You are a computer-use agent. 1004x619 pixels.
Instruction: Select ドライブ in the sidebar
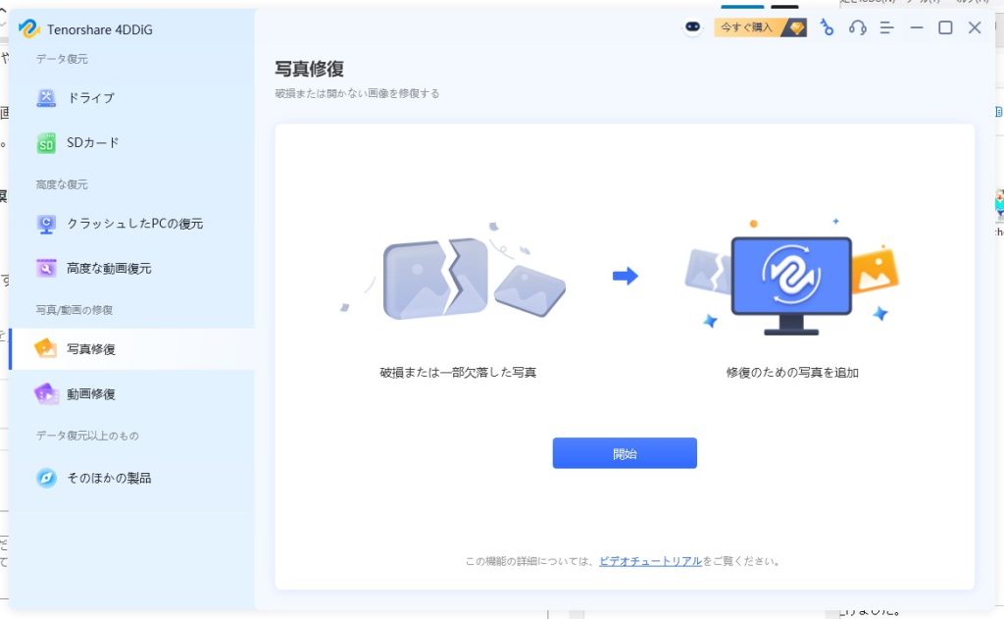click(90, 98)
